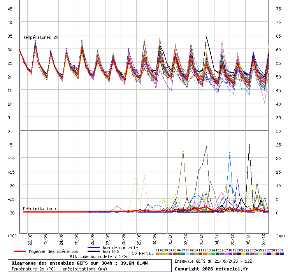Click the Températures 2m chart label
Screen dimensions: 288x272
40,37
